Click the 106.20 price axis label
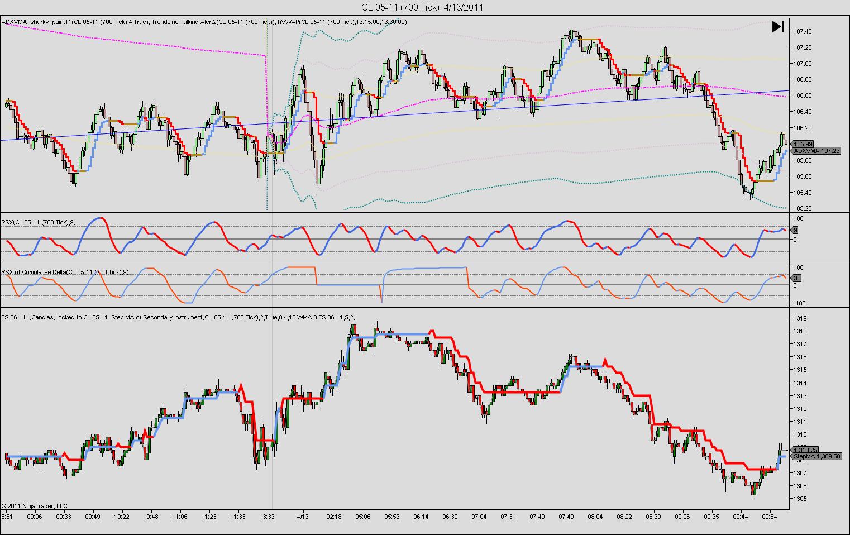850x535 pixels. pos(803,128)
